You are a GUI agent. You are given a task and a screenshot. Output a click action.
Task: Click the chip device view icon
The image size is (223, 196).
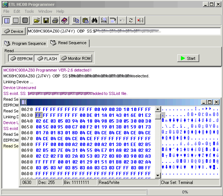point(25,20)
